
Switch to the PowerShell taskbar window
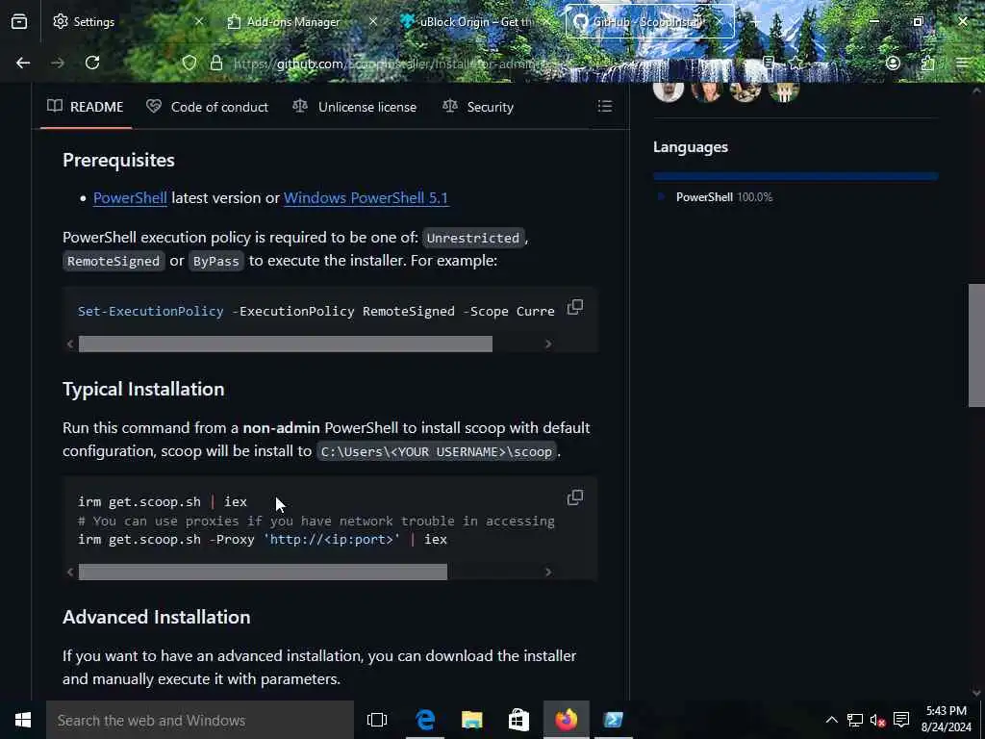coord(613,720)
